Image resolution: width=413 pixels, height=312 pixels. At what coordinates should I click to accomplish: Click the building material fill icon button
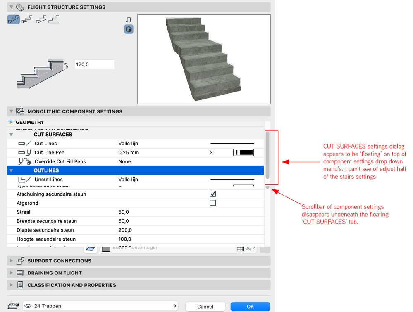91,249
